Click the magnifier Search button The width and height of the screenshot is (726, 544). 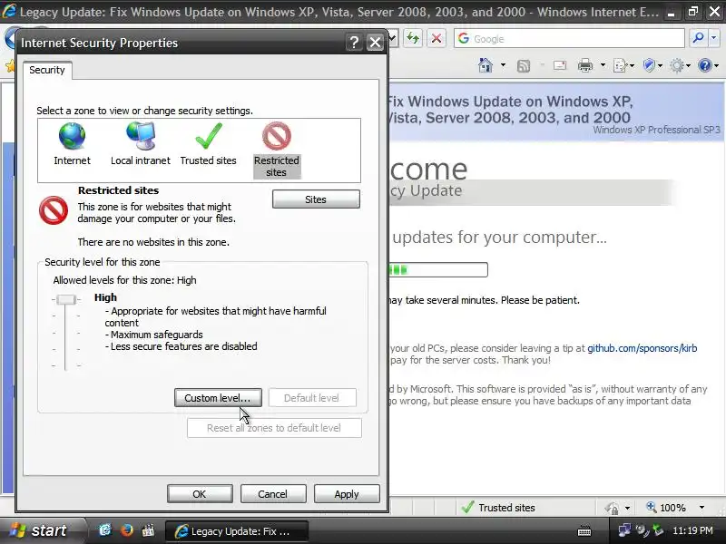pyautogui.click(x=698, y=38)
